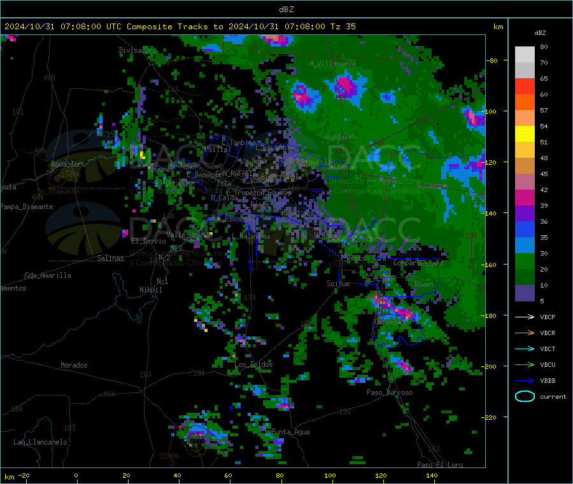Click the 'Lag.Llancanelo' map label
This screenshot has height=484, width=573.
40,442
